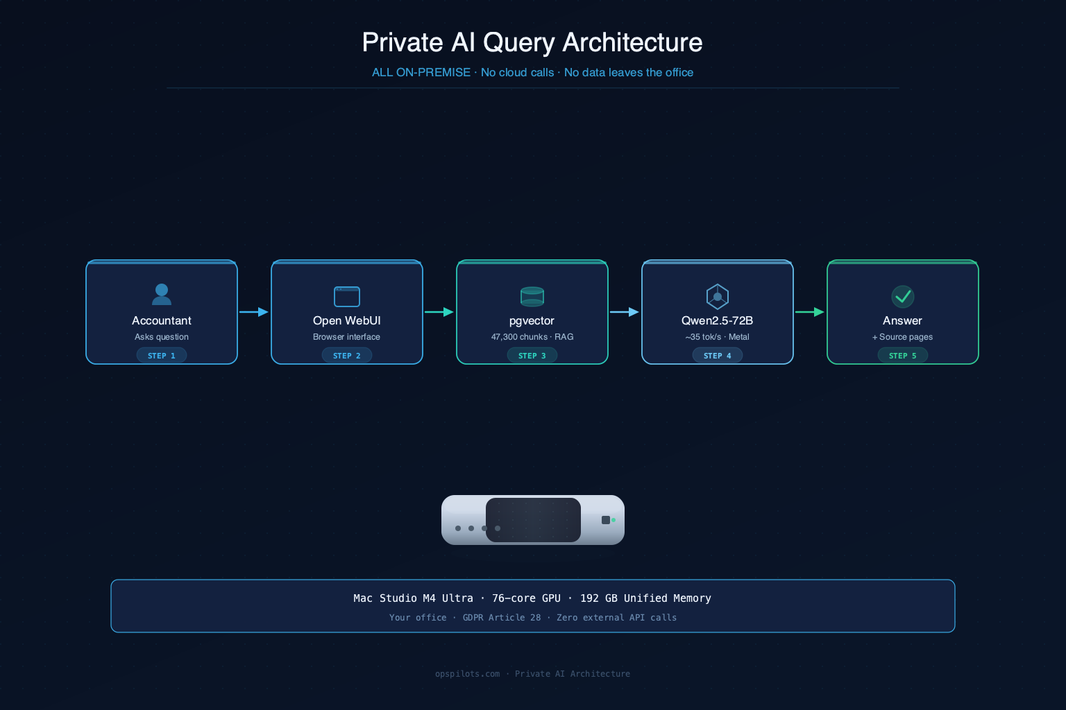Open the opspilots.com footer link
The image size is (1066, 710).
532,674
